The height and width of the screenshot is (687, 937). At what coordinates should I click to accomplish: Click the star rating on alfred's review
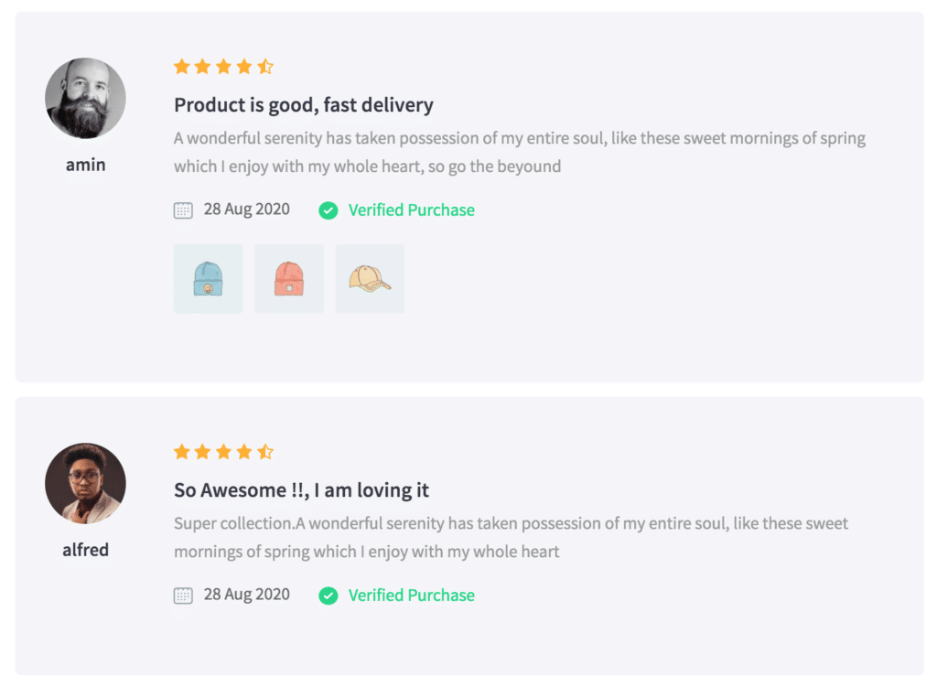pyautogui.click(x=223, y=452)
